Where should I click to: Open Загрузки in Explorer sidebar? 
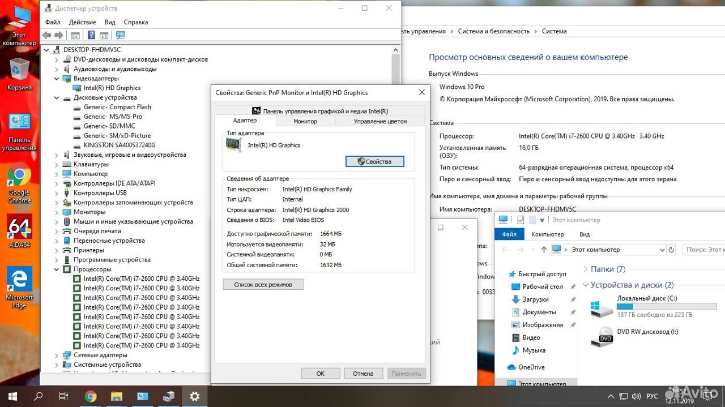point(535,299)
